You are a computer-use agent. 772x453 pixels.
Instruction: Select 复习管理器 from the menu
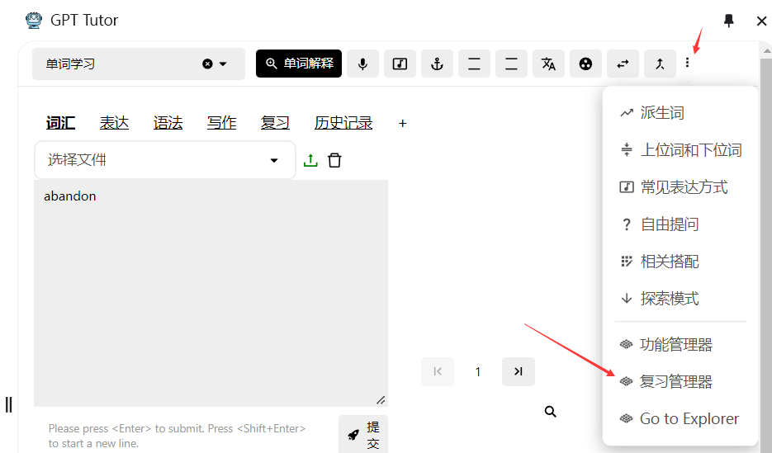coord(675,382)
